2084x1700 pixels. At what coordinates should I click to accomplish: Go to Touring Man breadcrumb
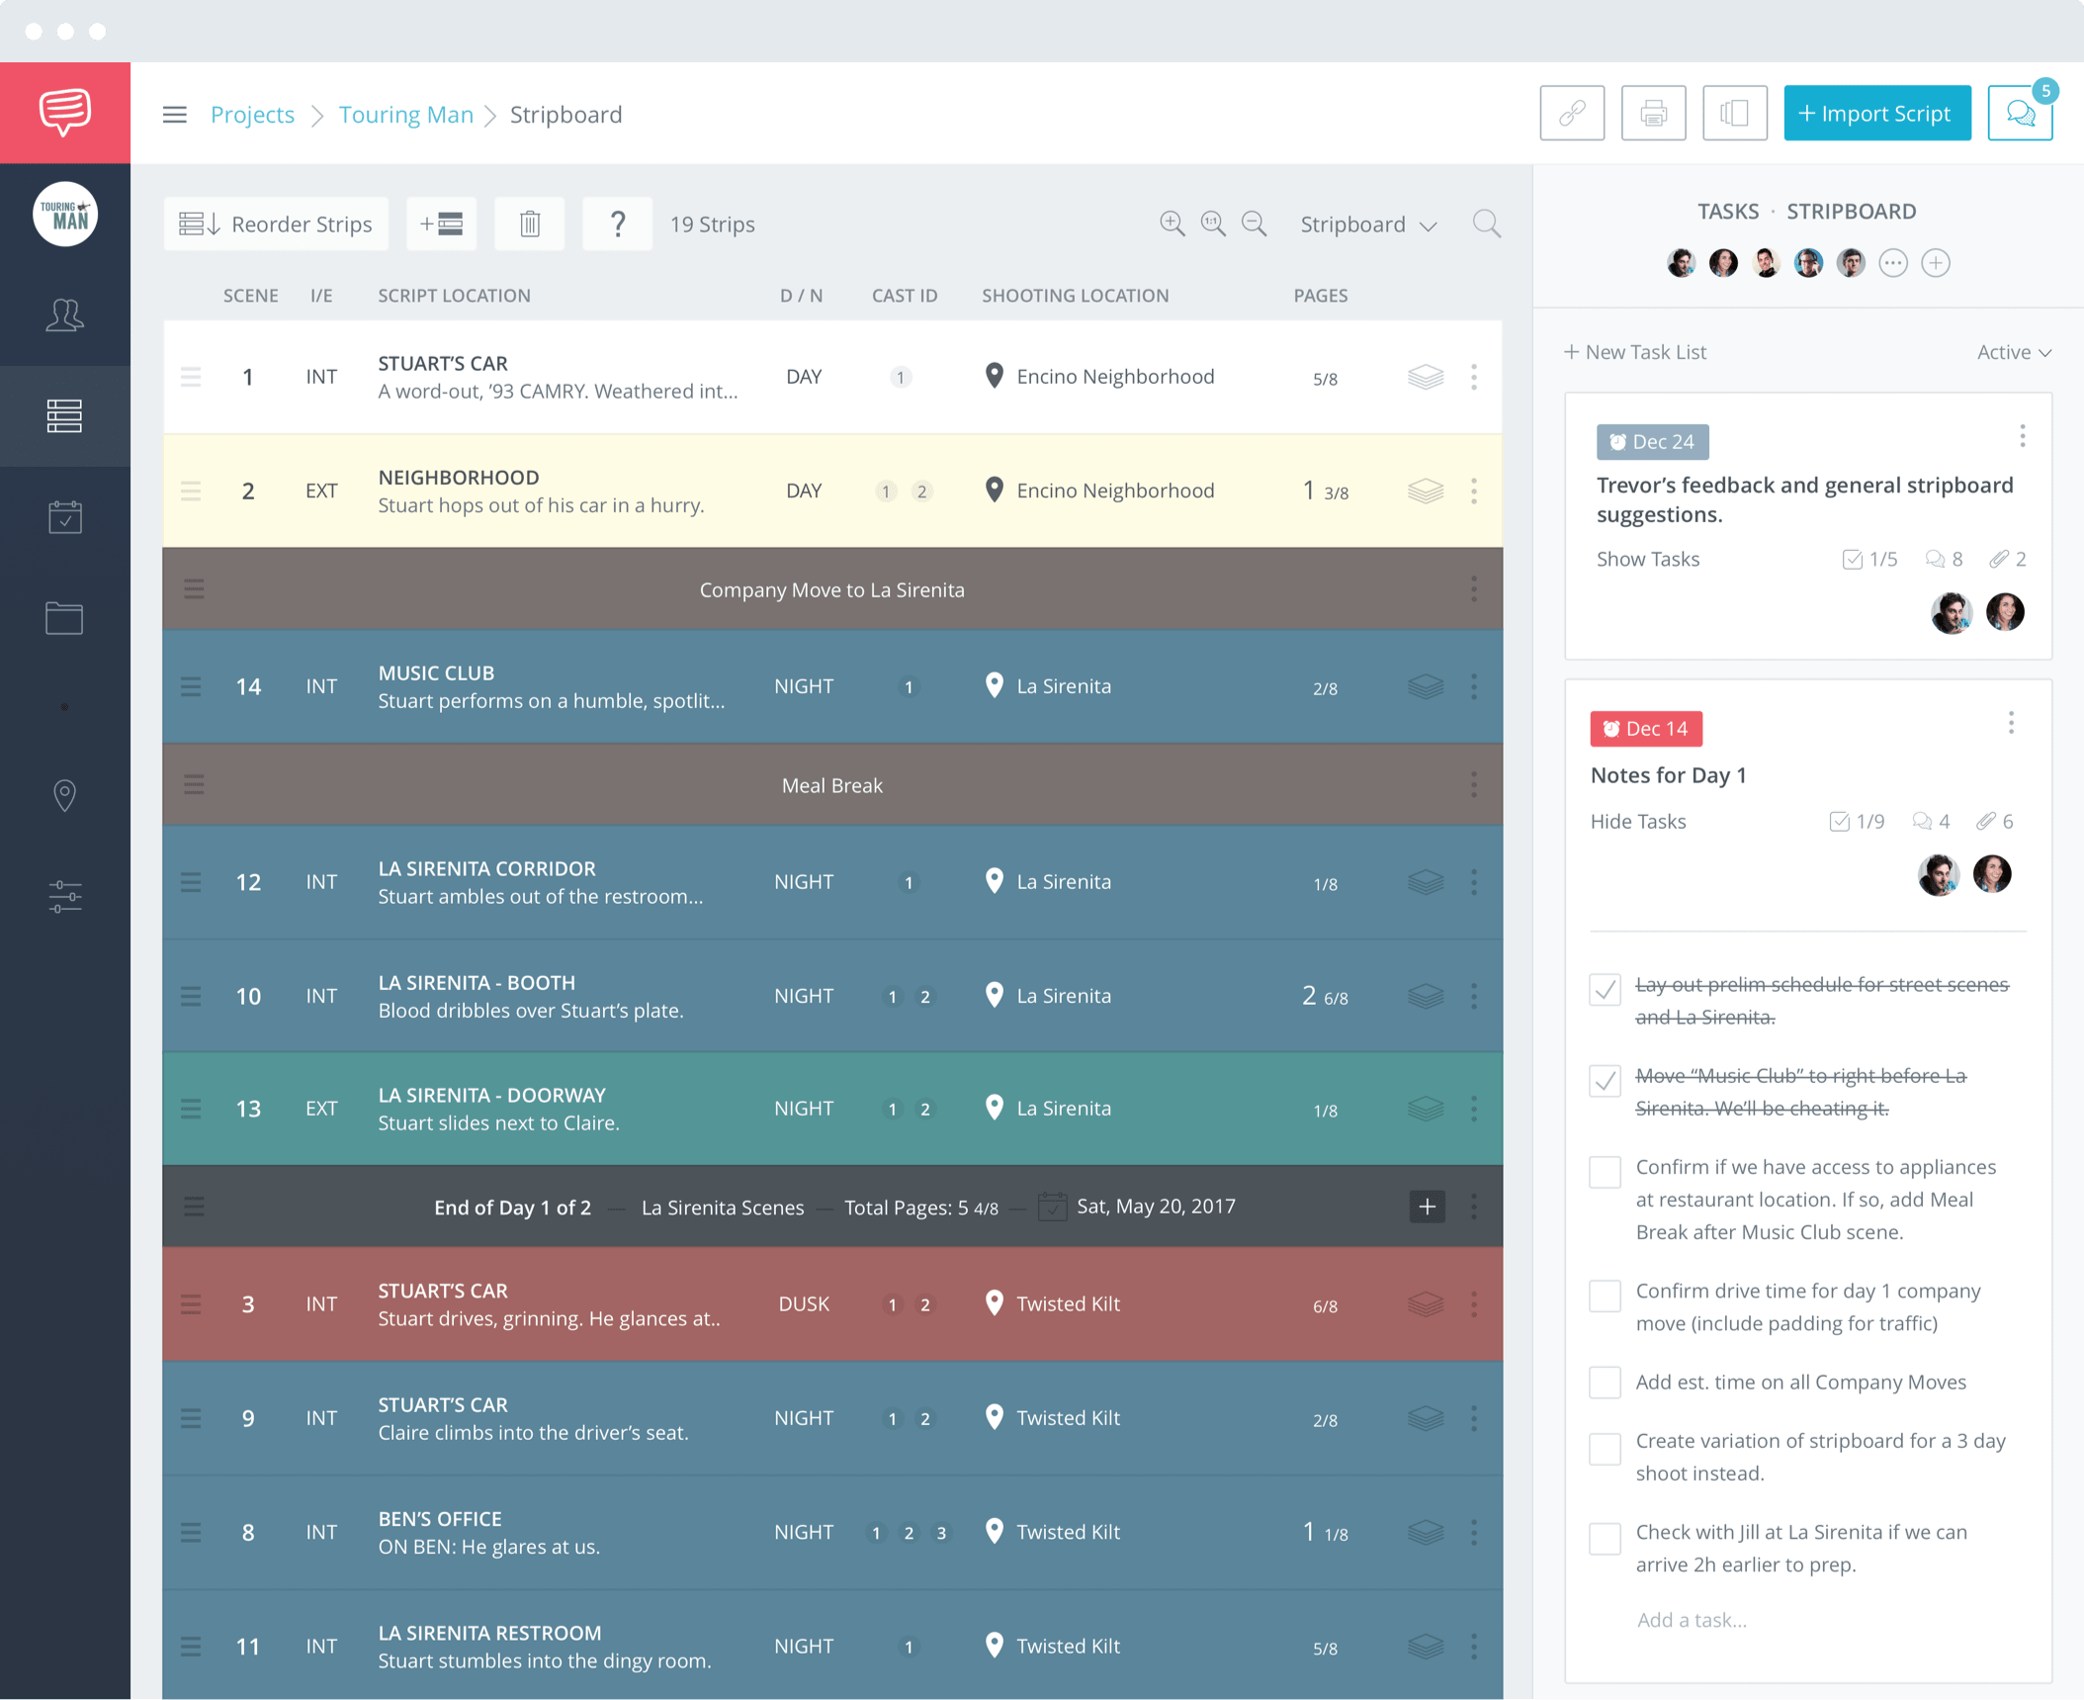coord(406,115)
